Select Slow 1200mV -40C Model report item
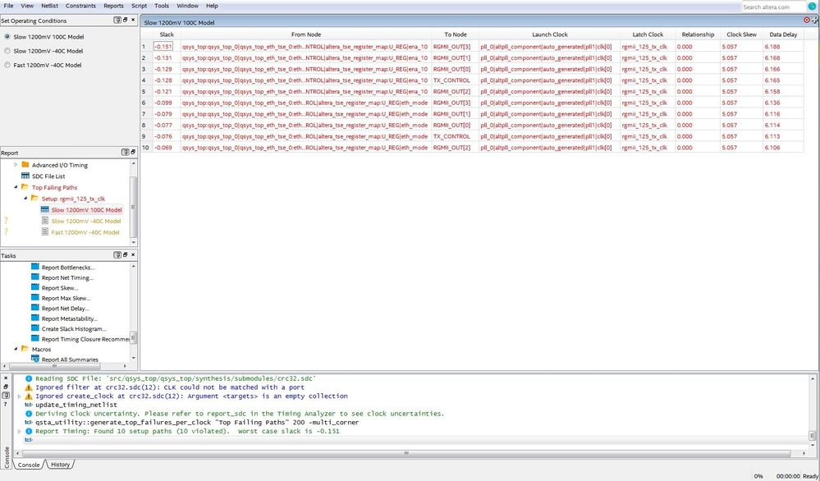 (85, 221)
